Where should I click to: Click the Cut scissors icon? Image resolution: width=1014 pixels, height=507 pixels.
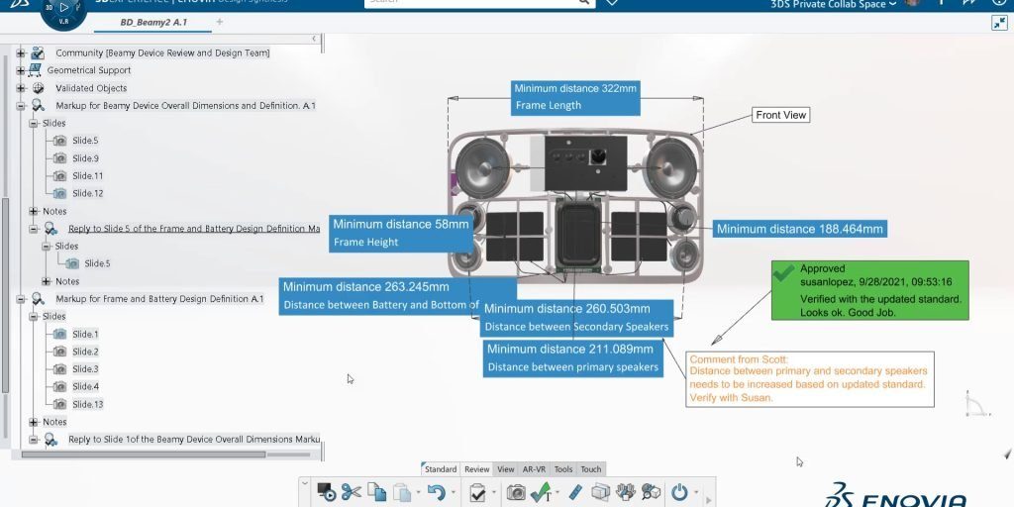point(352,492)
